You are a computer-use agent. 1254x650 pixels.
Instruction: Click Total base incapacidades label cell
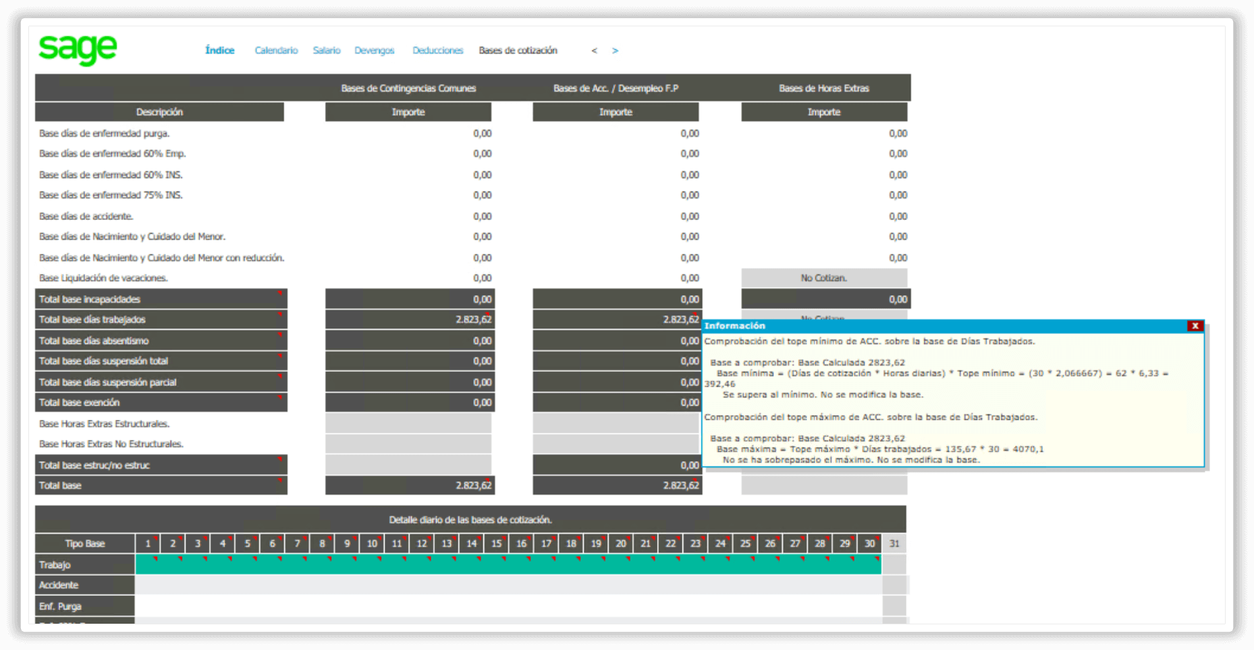tap(161, 299)
